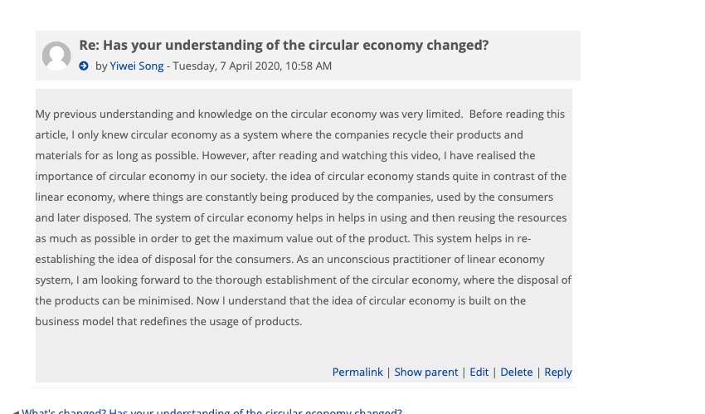705x414 pixels.
Task: Delete this forum post
Action: pos(516,373)
